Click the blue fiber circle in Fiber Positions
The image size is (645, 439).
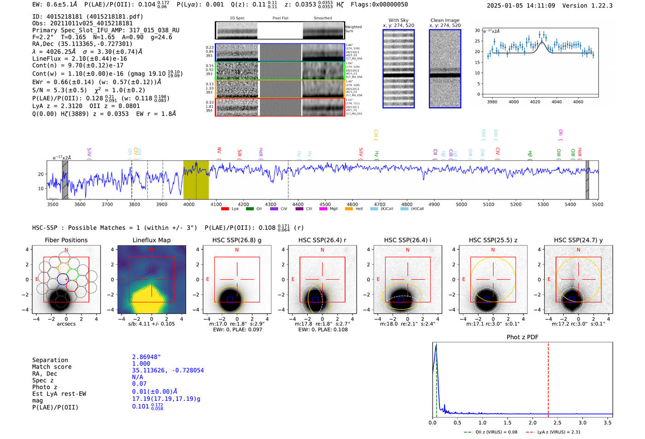tap(63, 279)
